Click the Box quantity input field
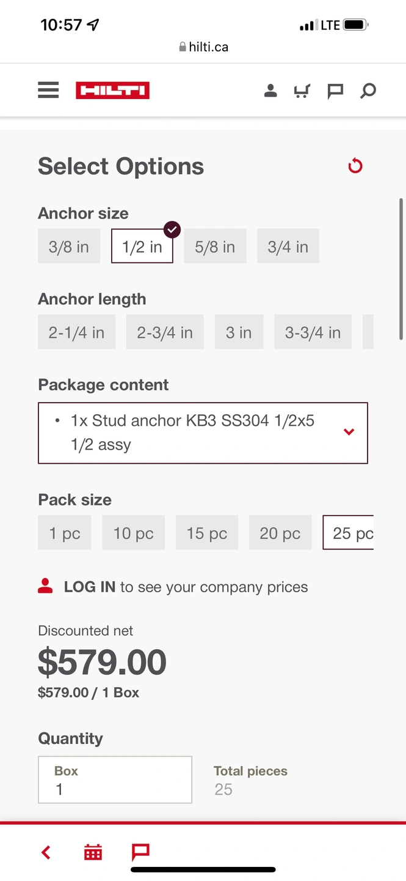 coord(115,780)
